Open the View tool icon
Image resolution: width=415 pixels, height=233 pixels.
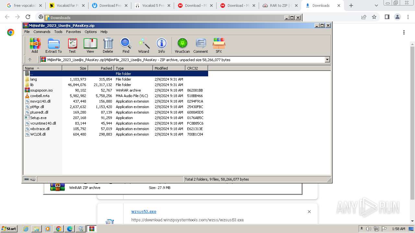[90, 46]
